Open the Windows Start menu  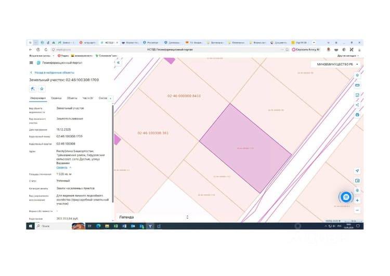pos(30,226)
